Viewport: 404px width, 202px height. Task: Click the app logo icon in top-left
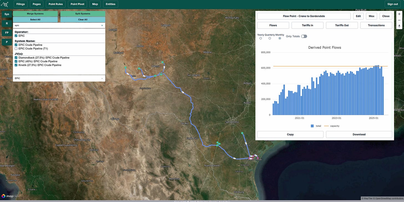(5, 4)
